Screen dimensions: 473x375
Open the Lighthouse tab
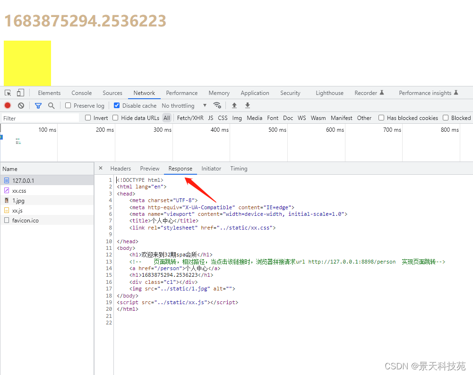pyautogui.click(x=329, y=93)
